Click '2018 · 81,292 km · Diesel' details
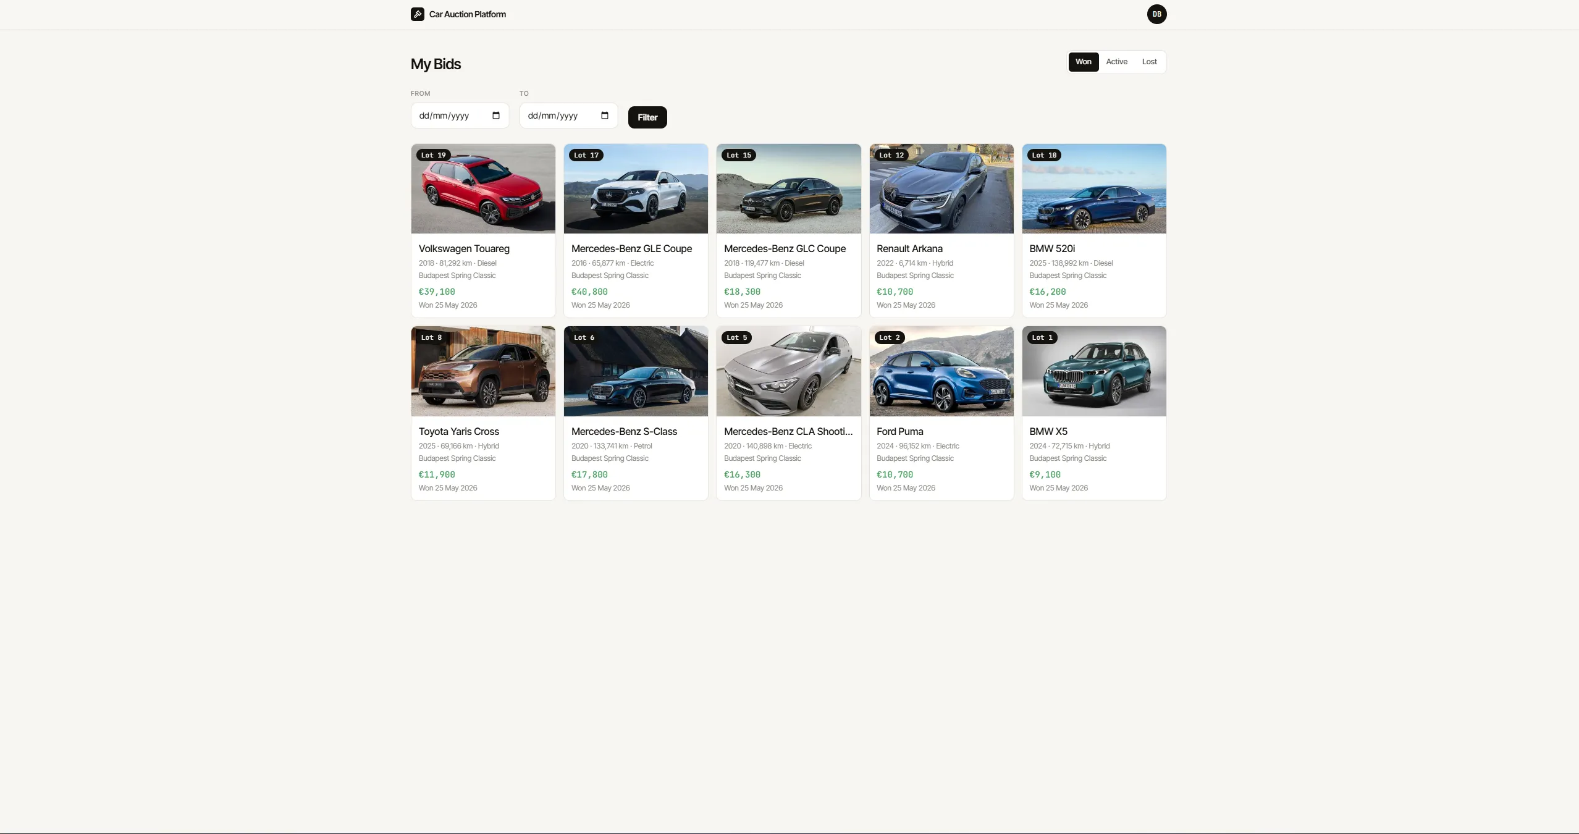The width and height of the screenshot is (1579, 834). tap(457, 263)
